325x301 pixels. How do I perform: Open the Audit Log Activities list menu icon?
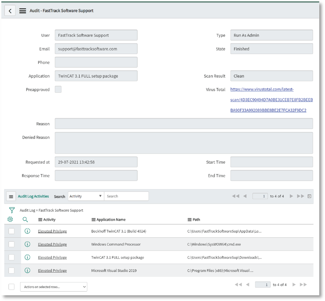pyautogui.click(x=11, y=196)
